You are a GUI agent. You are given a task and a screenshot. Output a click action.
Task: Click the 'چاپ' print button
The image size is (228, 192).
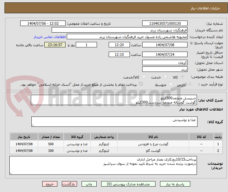click(x=89, y=184)
